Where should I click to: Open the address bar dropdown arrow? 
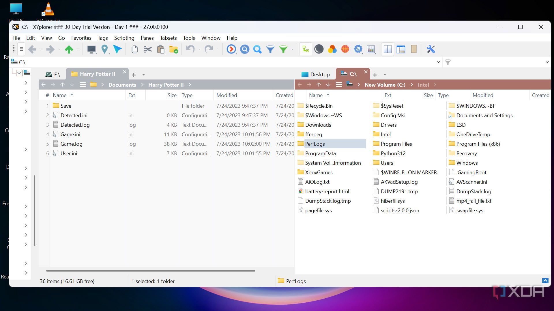438,62
